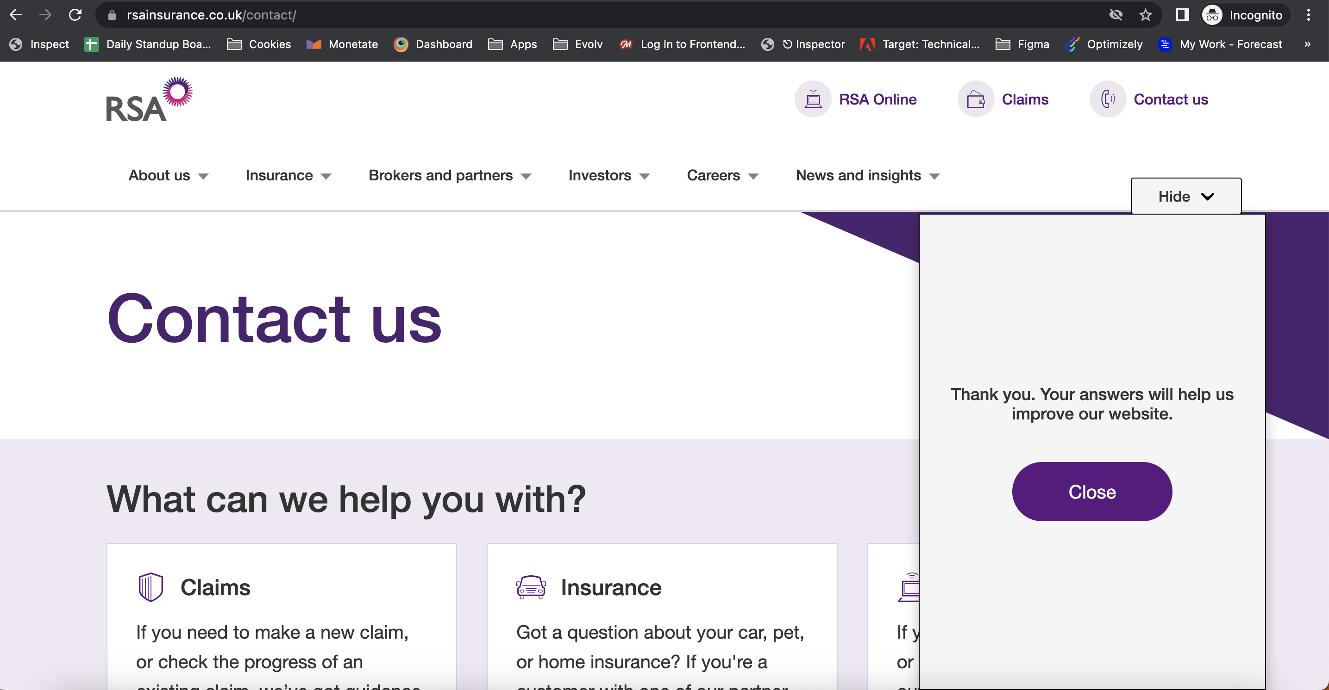
Task: Click the Insurance car icon on card
Action: 530,587
